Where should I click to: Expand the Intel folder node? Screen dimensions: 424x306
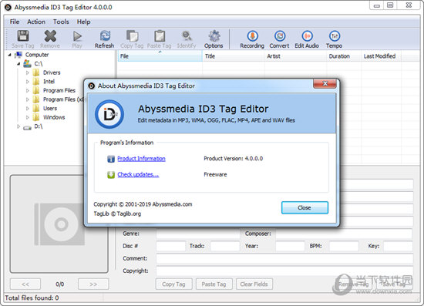27,82
